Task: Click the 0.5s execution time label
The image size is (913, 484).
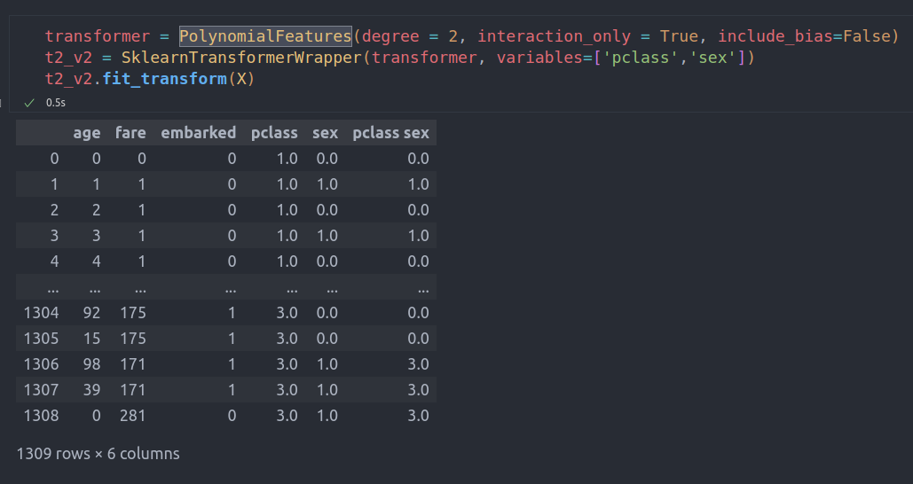Action: [56, 103]
